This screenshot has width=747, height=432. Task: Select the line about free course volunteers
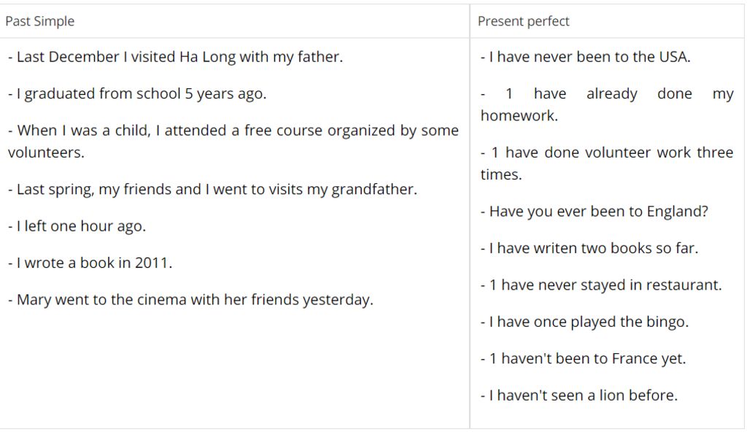tap(233, 141)
